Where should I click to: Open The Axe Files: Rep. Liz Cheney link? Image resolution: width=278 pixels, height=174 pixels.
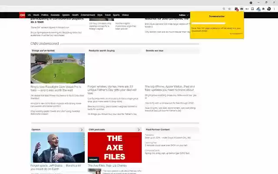click(107, 165)
